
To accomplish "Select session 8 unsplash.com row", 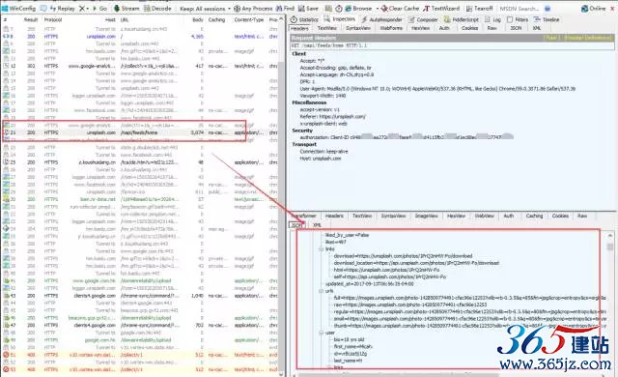I will [140, 37].
